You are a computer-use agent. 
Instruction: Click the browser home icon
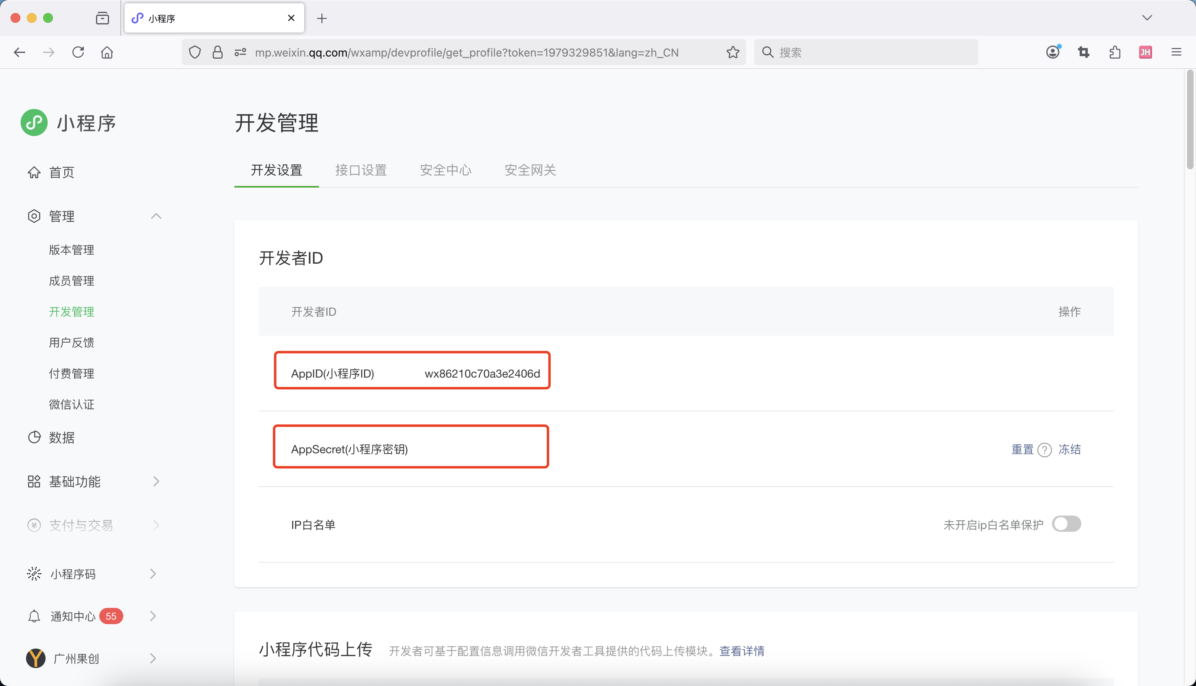point(107,52)
